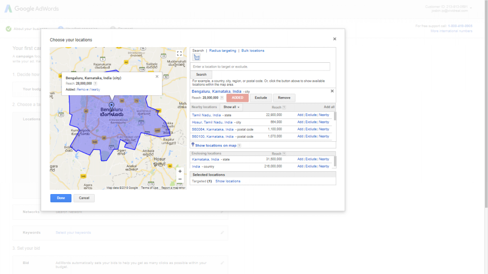This screenshot has height=274, width=488.
Task: Click Remove link in map popup
Action: point(82,89)
